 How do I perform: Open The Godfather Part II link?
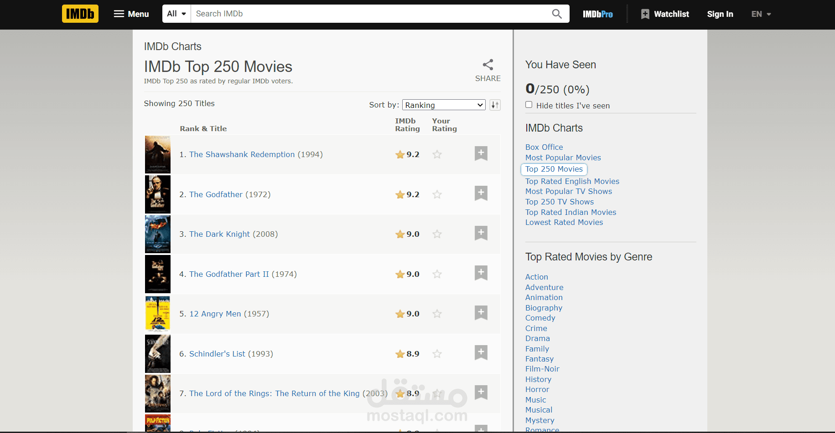click(x=229, y=274)
